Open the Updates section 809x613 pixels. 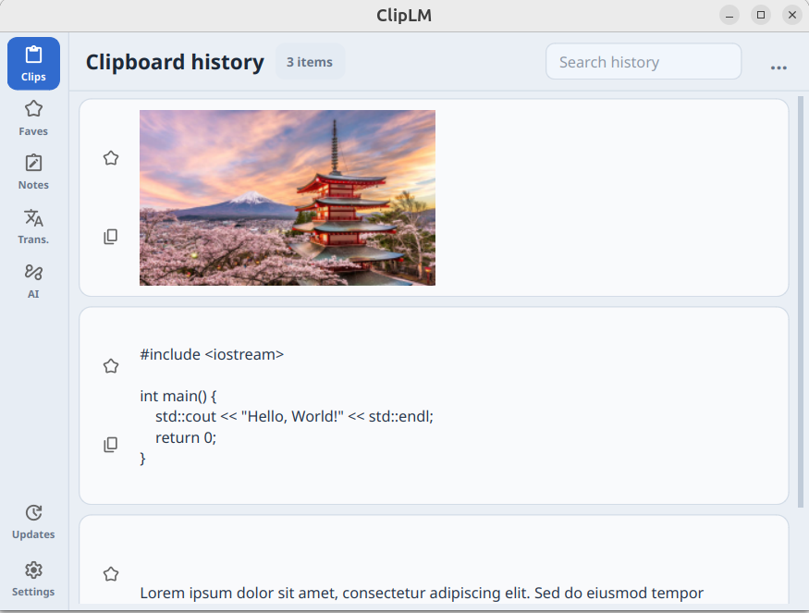[33, 521]
